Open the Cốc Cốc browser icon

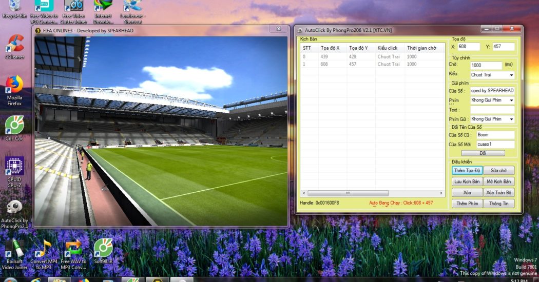tap(14, 128)
